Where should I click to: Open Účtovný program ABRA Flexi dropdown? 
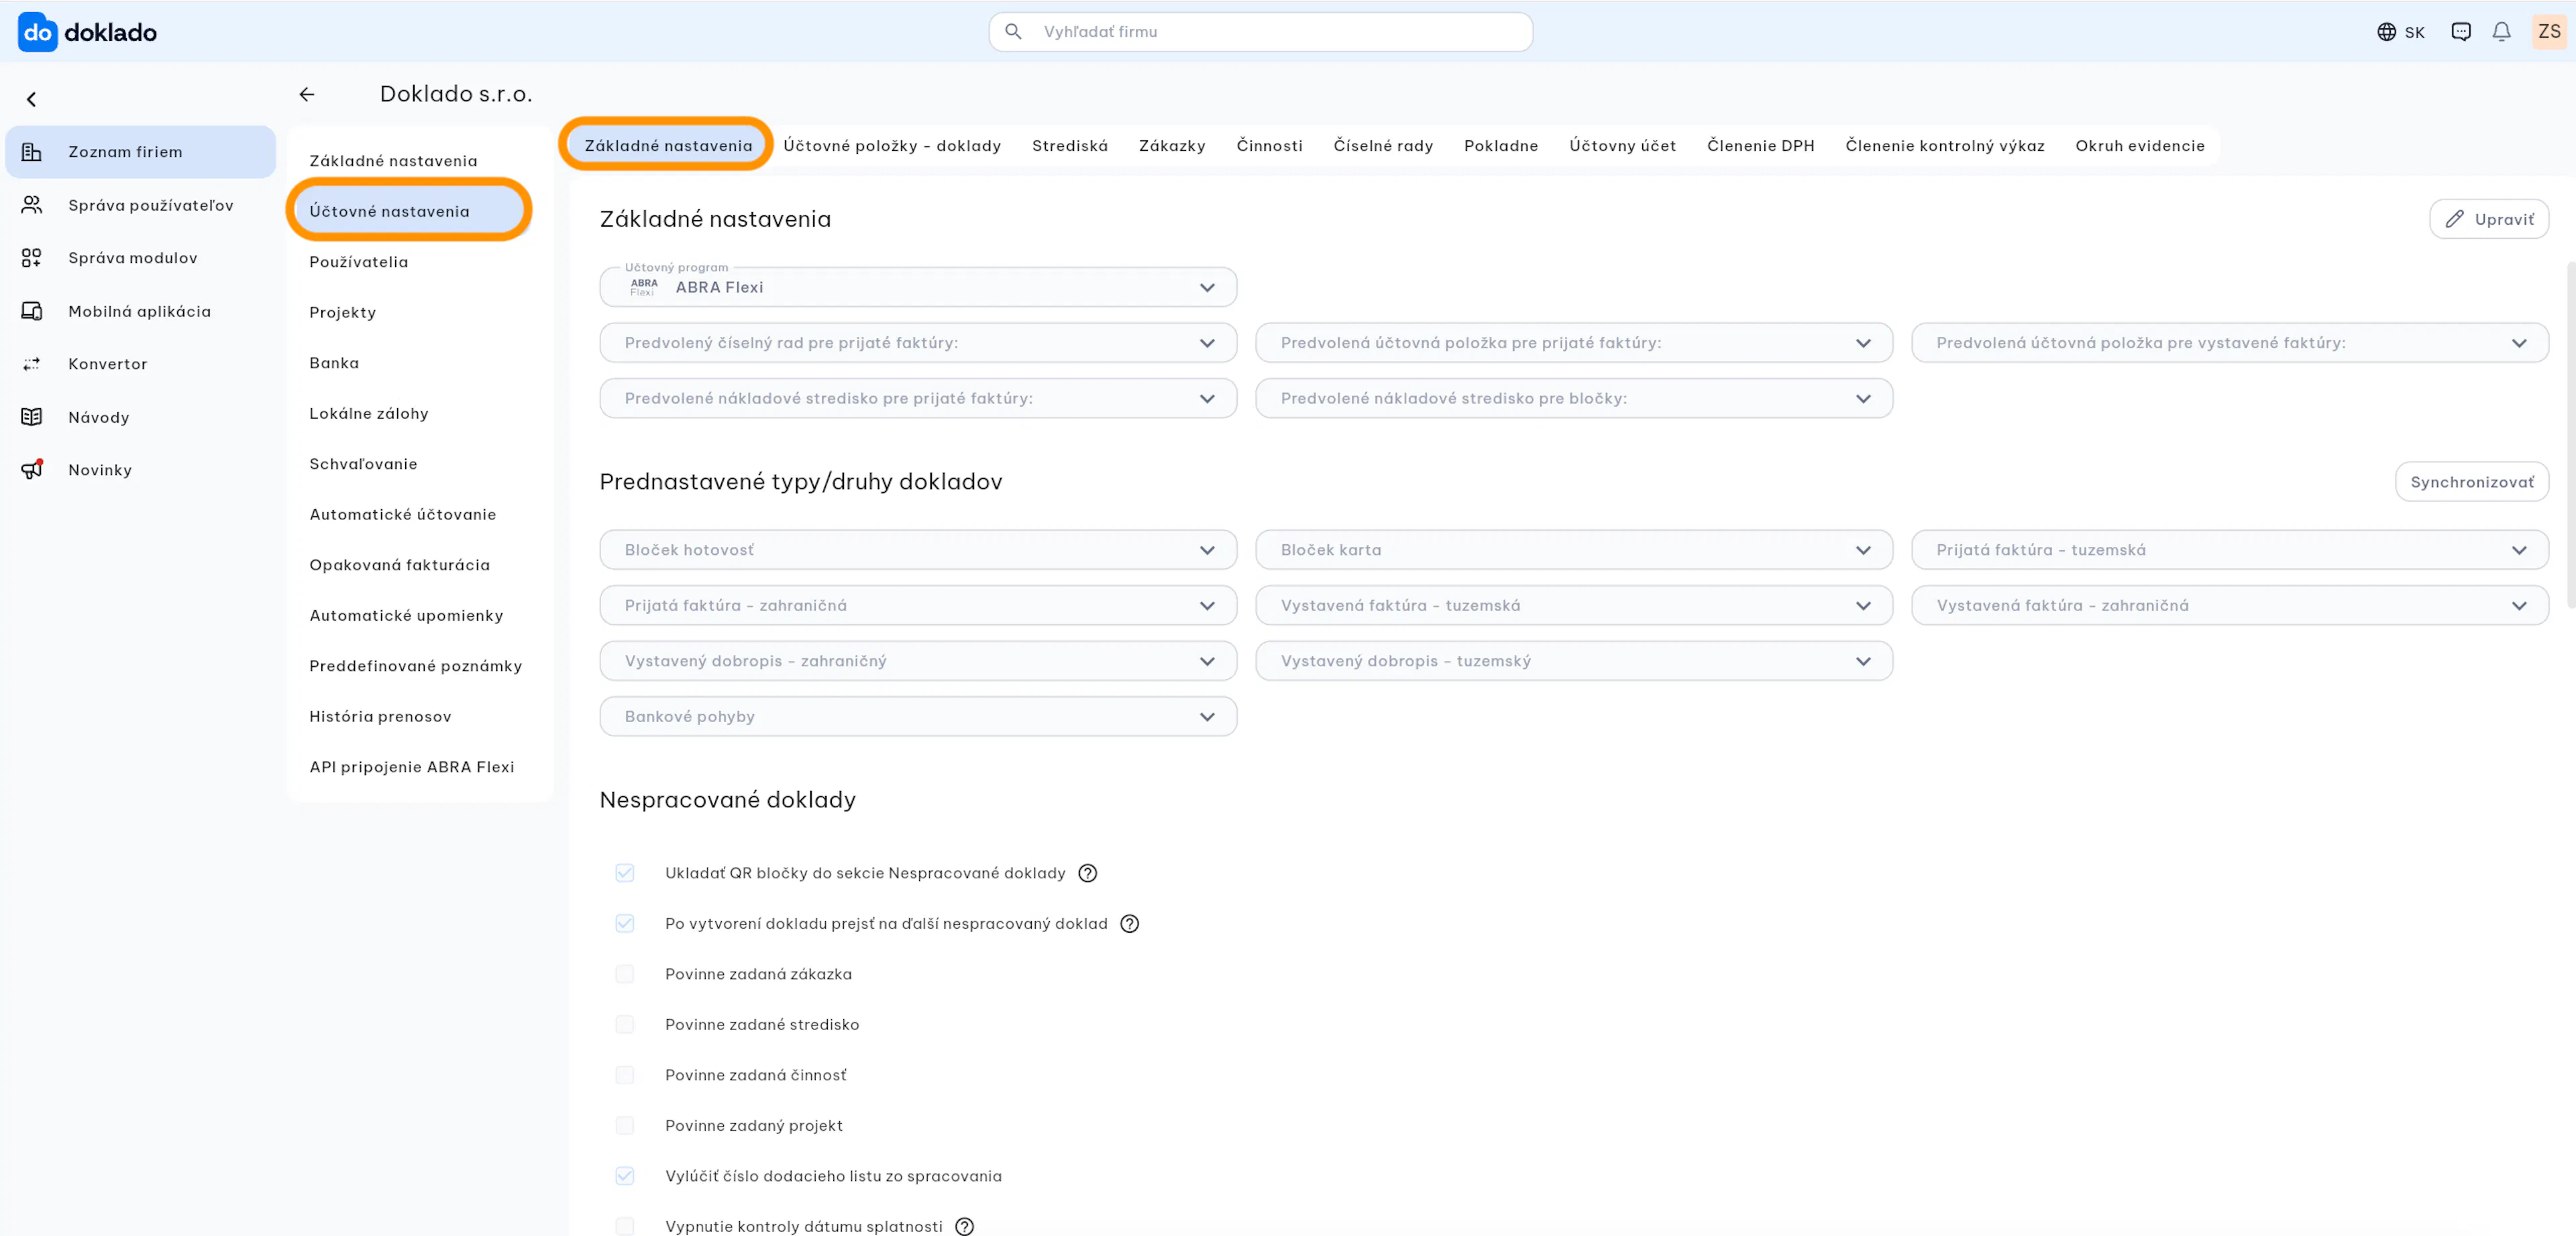(918, 287)
